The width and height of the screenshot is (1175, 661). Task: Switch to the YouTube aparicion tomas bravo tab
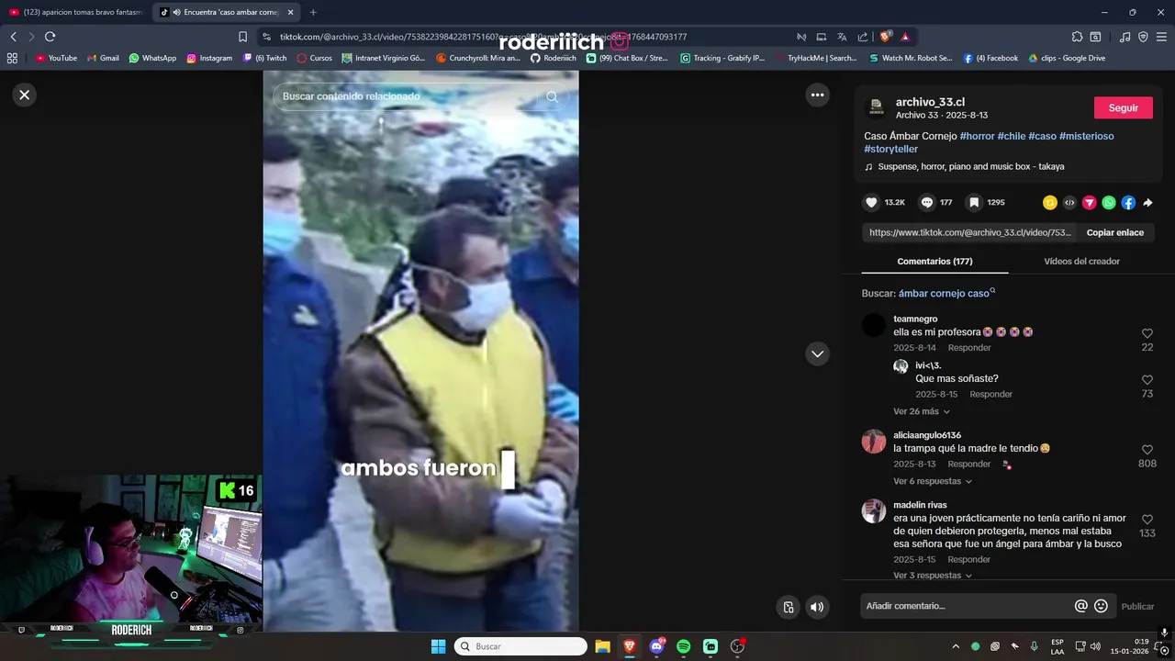[x=75, y=12]
